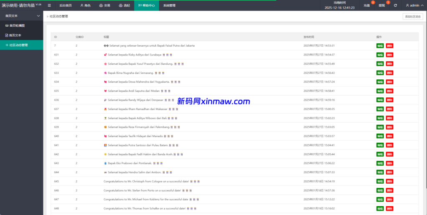
Task: Select 社区动态管理 in the sidebar
Action: [22, 45]
